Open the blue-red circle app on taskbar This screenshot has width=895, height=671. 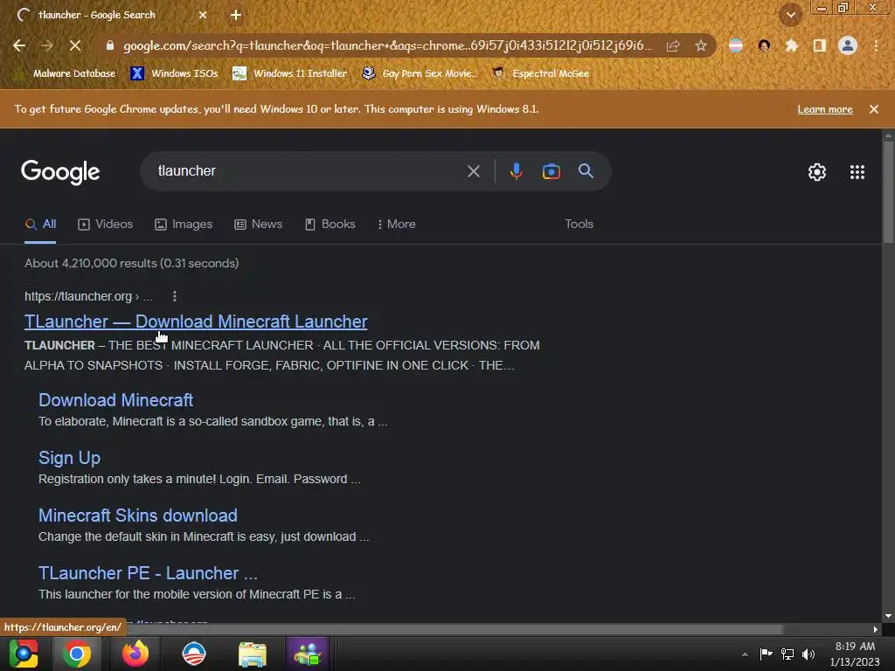(193, 654)
